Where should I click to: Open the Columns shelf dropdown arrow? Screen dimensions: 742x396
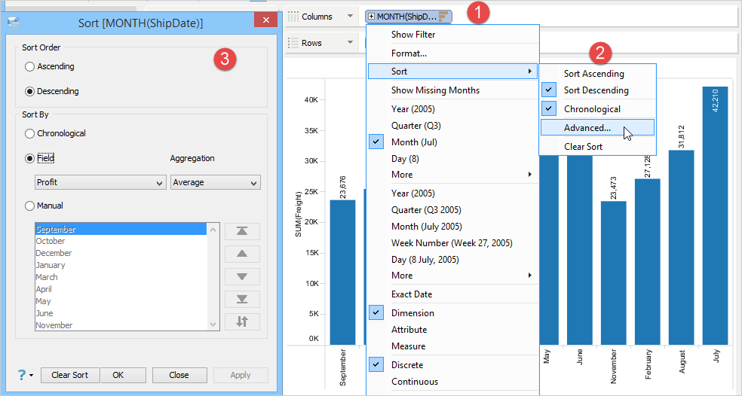coord(350,16)
